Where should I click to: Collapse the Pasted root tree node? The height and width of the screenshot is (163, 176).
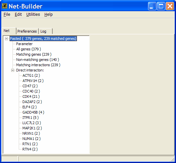(6, 39)
